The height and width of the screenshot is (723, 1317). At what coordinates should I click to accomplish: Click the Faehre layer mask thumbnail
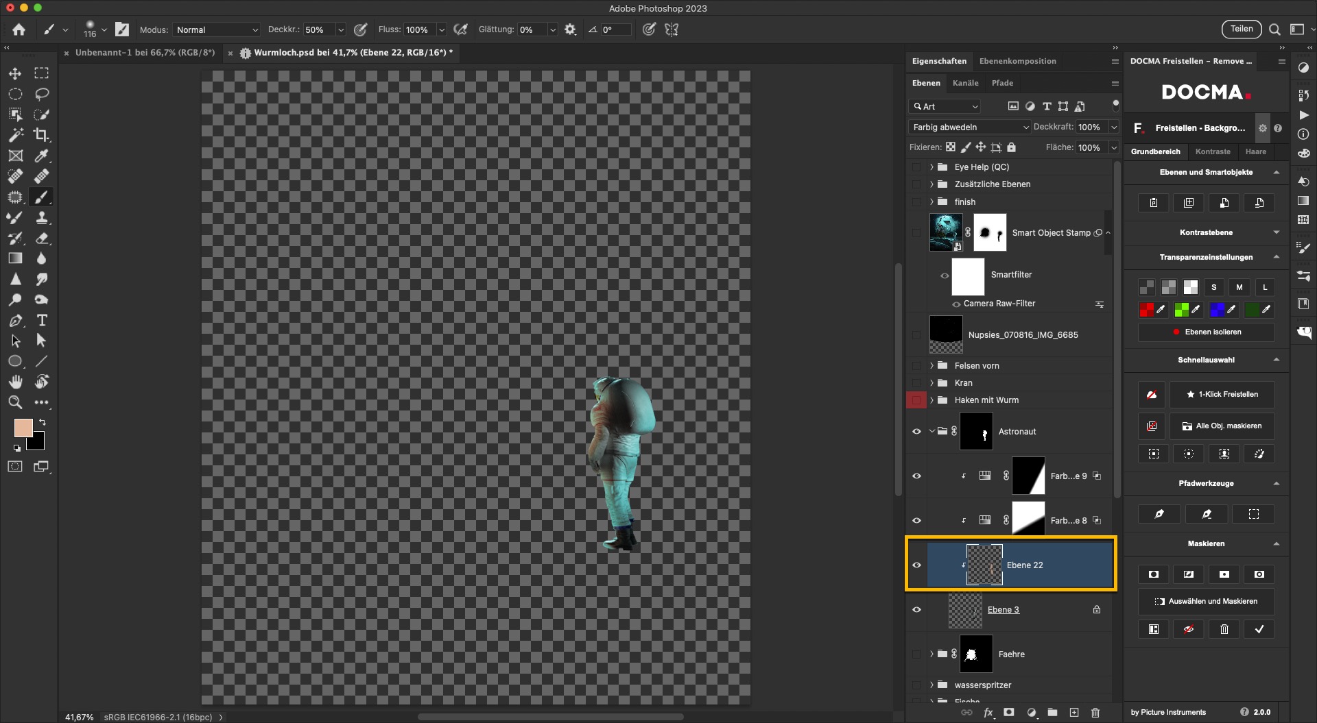(975, 654)
